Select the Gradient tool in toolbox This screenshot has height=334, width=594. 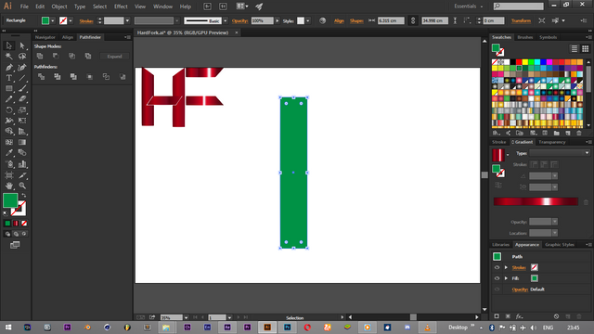tap(22, 142)
